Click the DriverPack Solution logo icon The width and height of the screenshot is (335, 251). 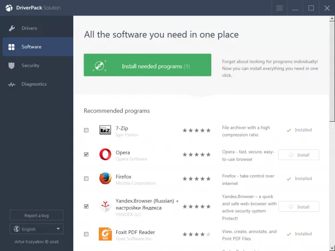[9, 8]
